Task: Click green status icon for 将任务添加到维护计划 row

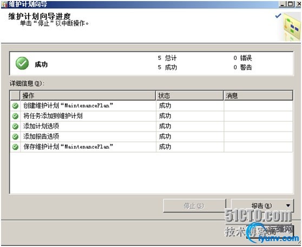Action: (15, 116)
